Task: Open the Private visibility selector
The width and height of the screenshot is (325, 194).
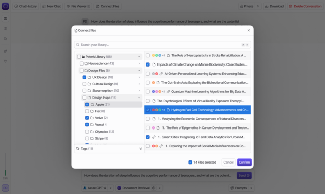Action: (x=249, y=6)
